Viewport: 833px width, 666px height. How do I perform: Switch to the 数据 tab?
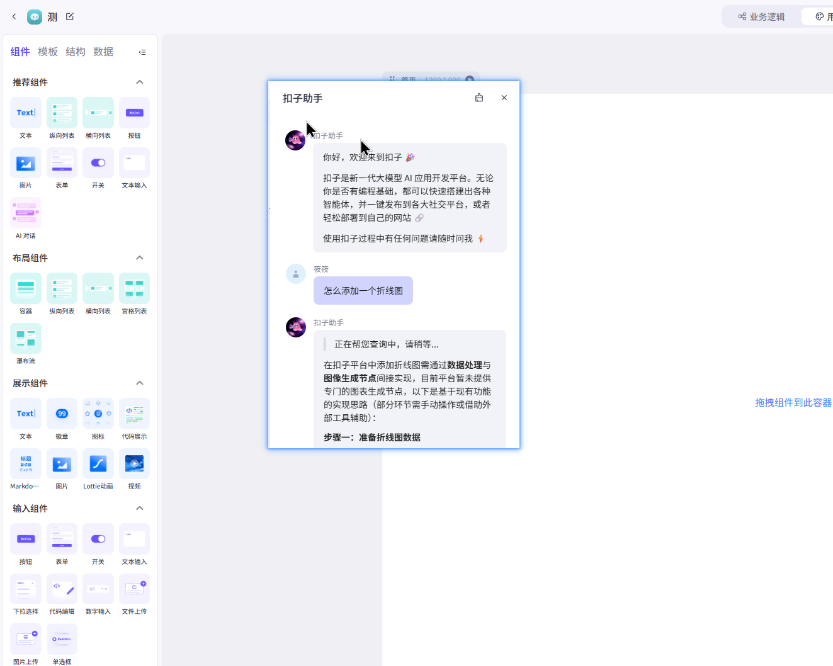[x=103, y=52]
